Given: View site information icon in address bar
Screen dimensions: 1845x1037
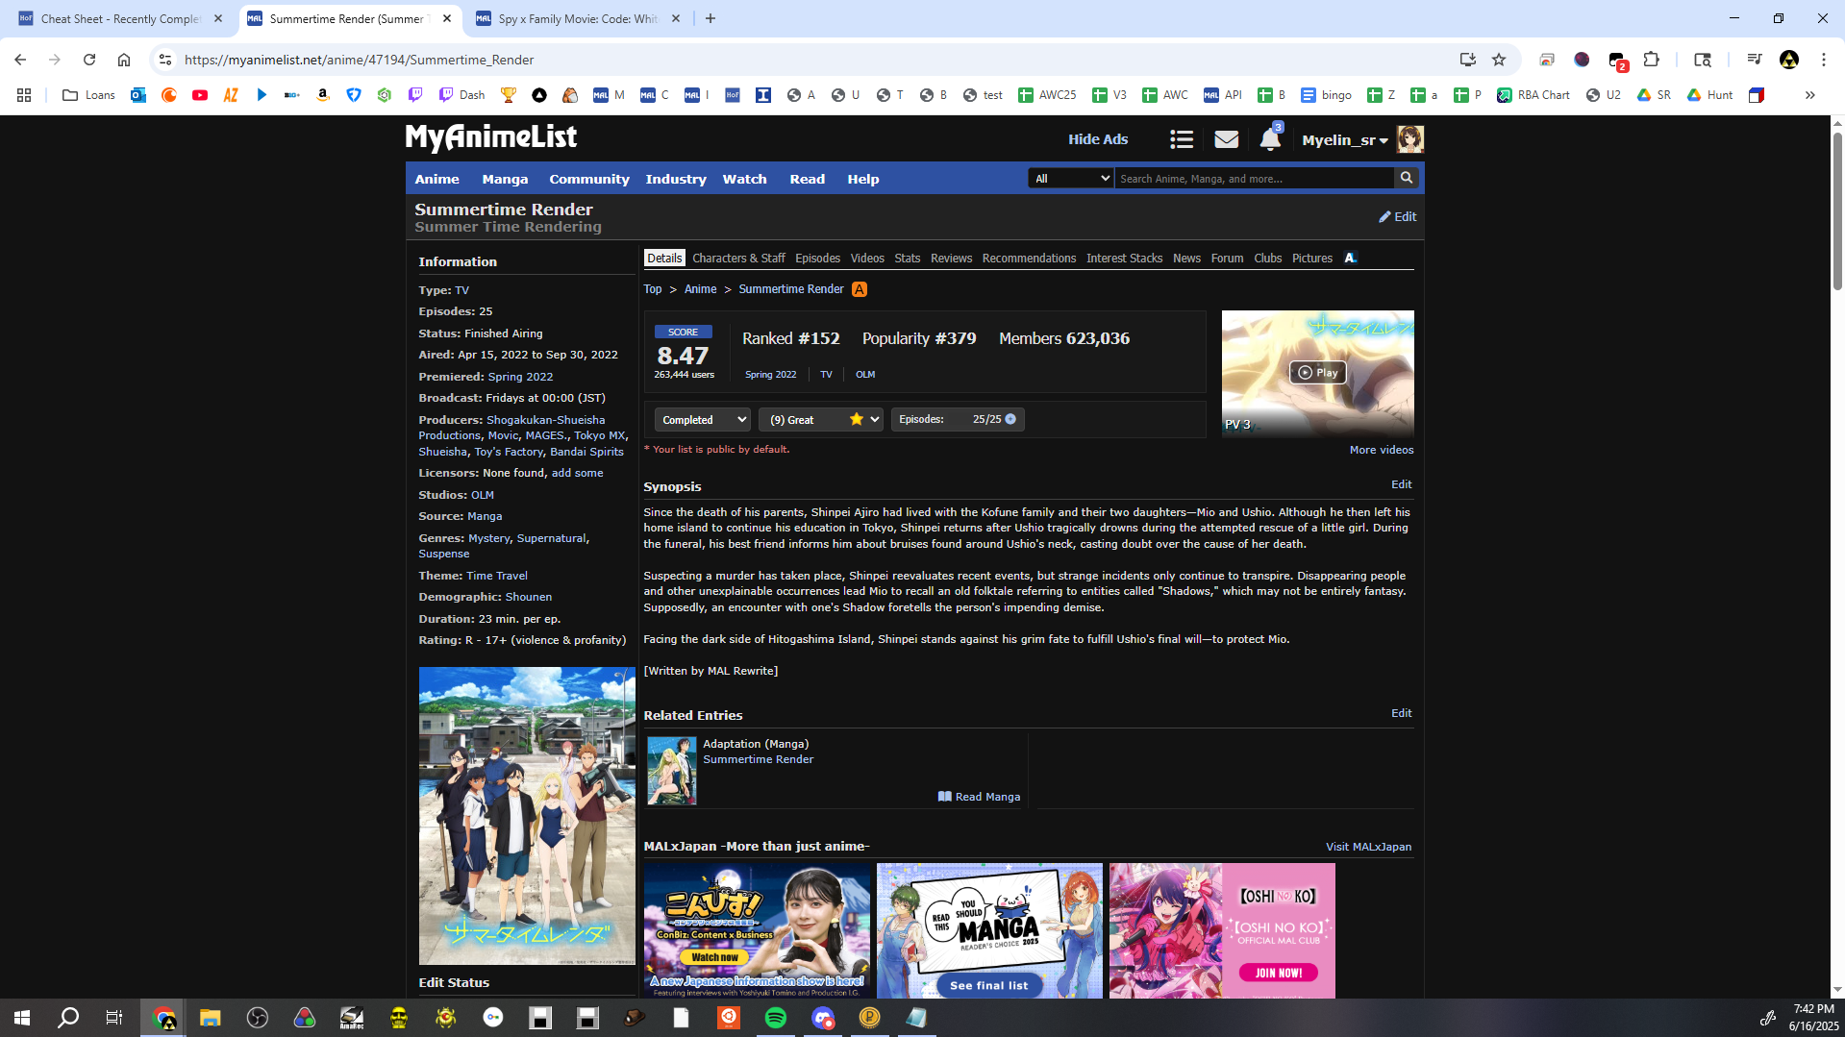Looking at the screenshot, I should (165, 60).
